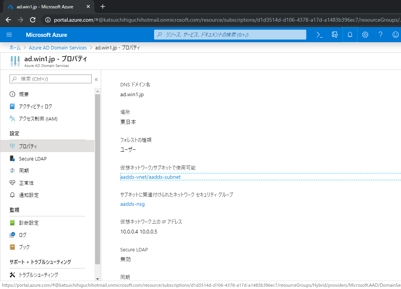This screenshot has height=289, width=401.
Task: Click the browser forward arrow
Action: (x=21, y=20)
